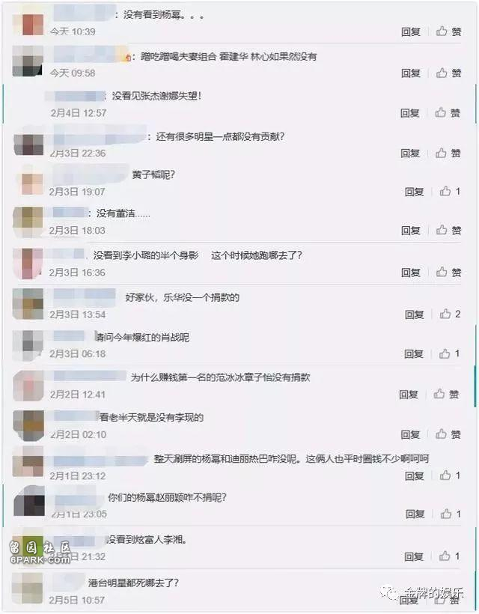The image size is (479, 614).
Task: Reply to the 李现 comment
Action: [410, 434]
